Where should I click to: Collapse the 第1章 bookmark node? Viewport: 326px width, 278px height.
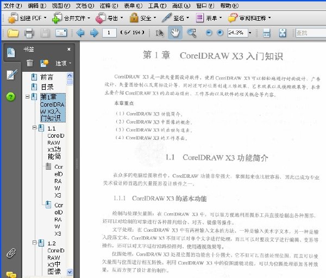(27, 97)
